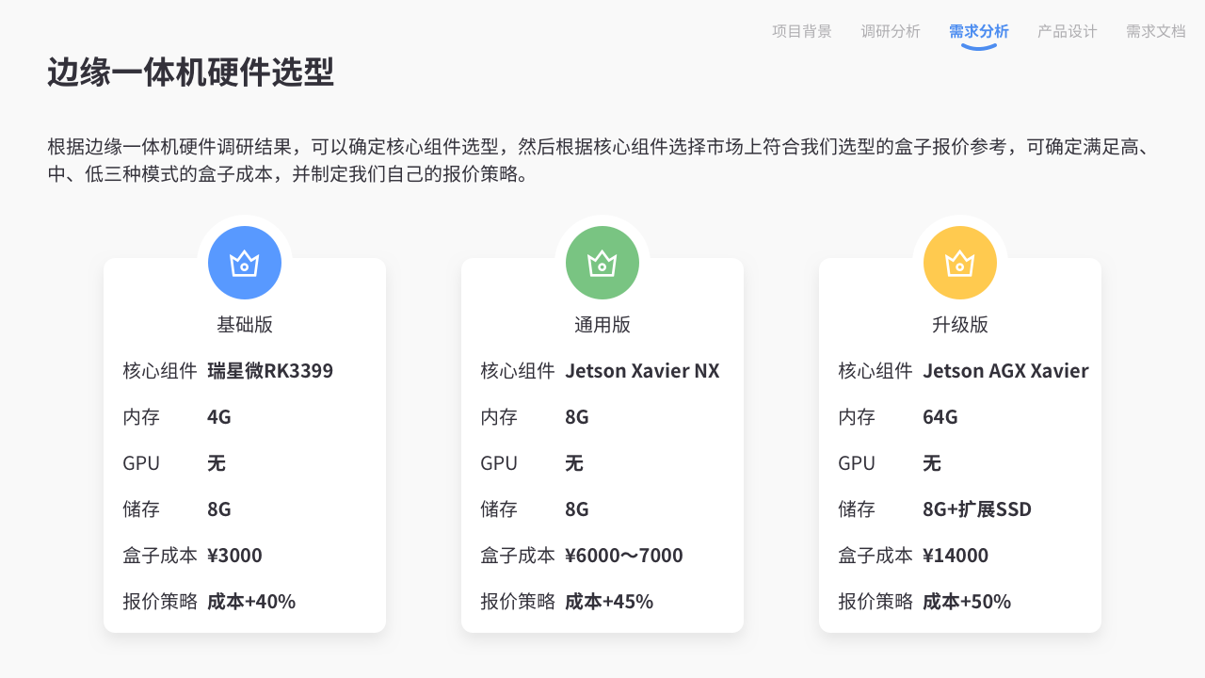Click the yellow crown icon above 升级版
The image size is (1205, 678).
coord(960,263)
